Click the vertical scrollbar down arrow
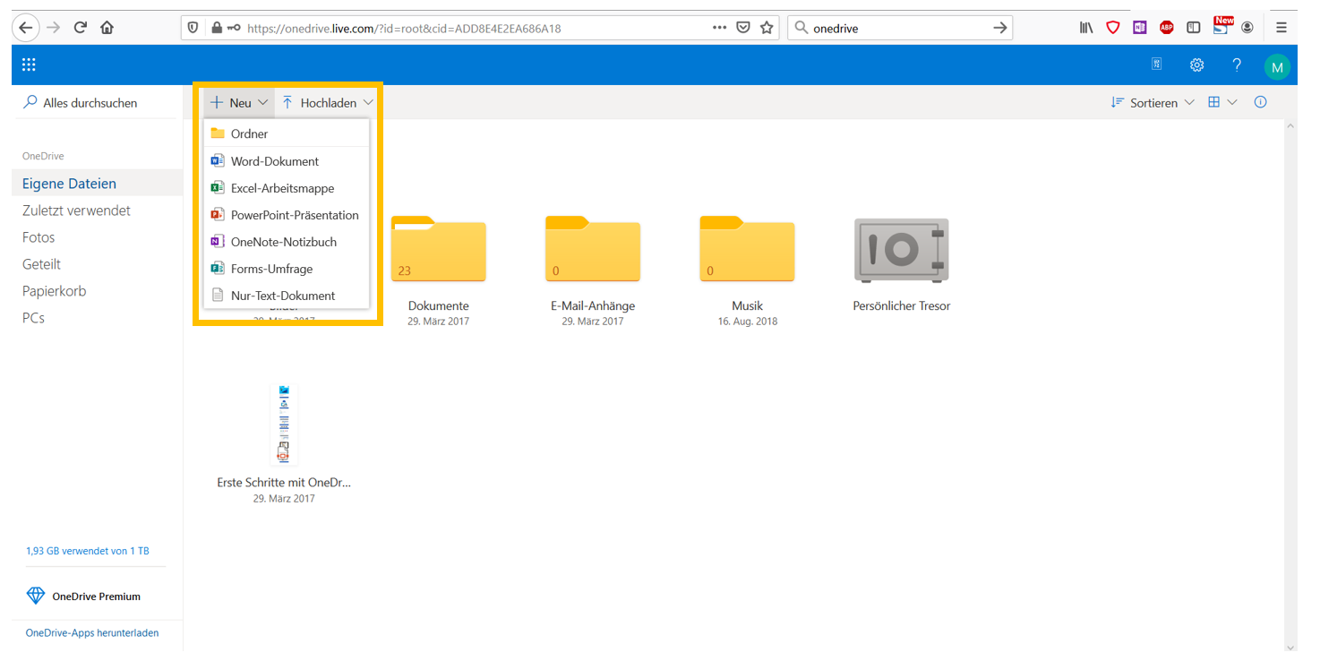This screenshot has height=661, width=1320. click(1290, 647)
